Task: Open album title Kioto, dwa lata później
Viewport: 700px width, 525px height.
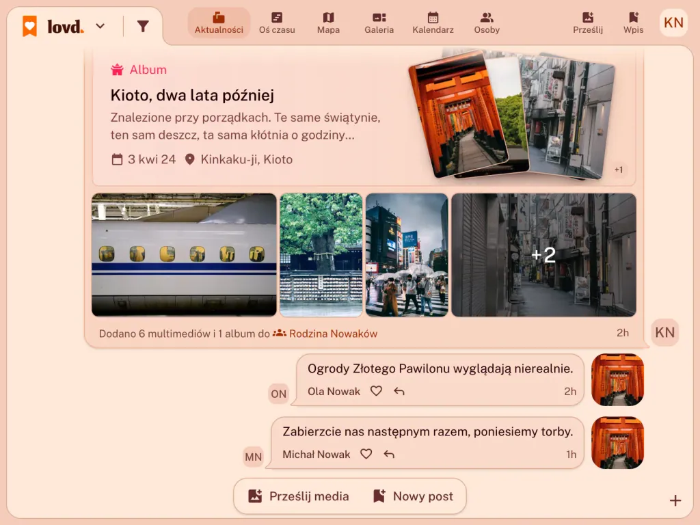Action: coord(192,95)
